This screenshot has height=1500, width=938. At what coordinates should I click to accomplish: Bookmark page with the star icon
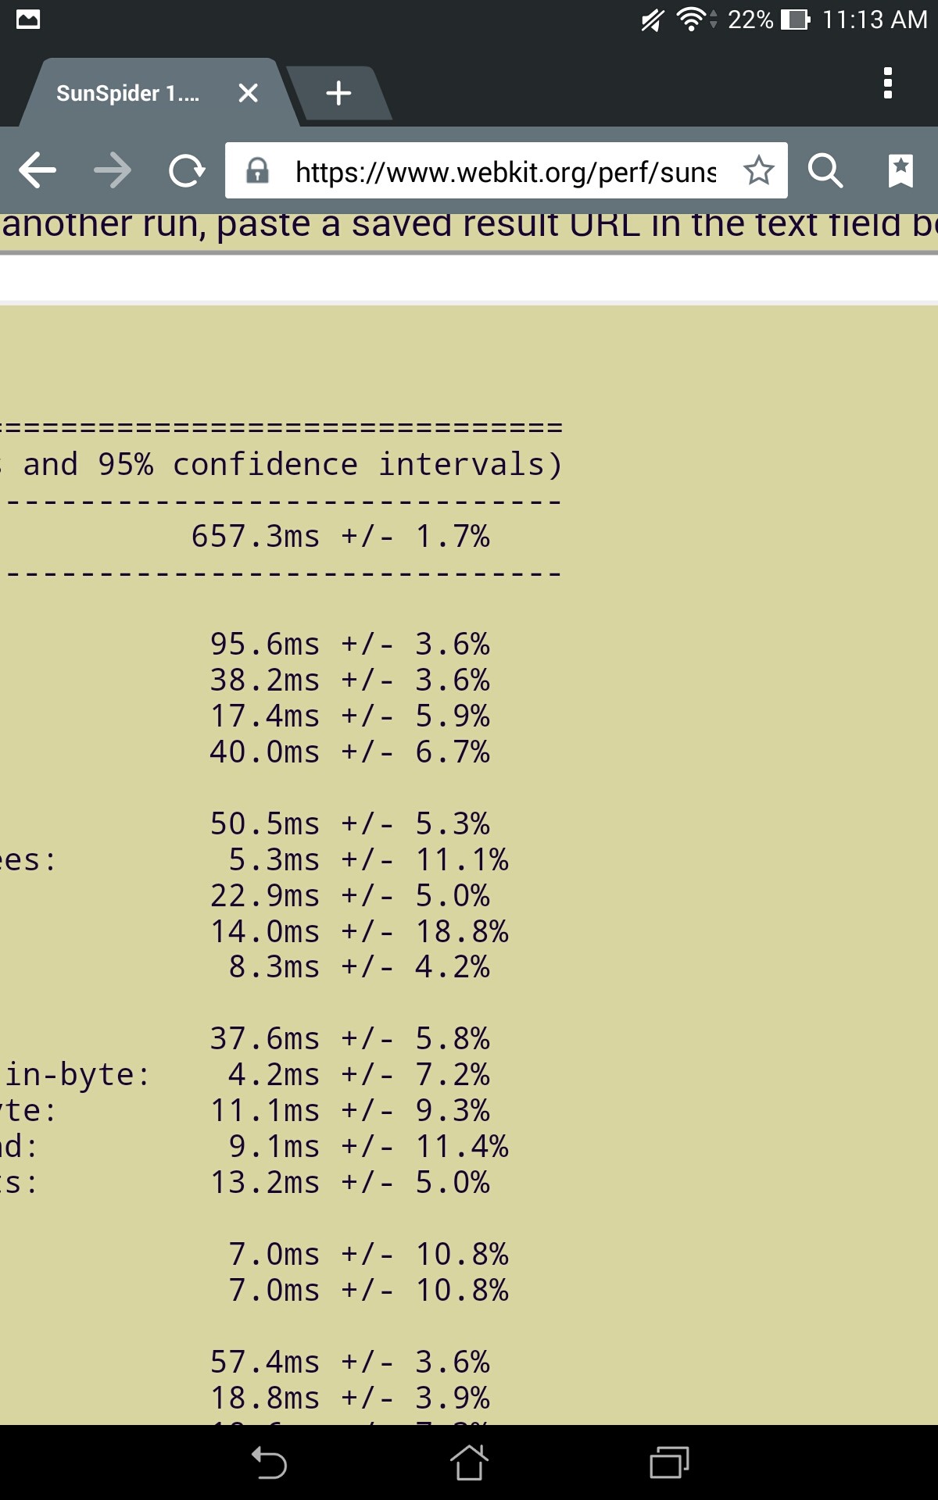tap(758, 170)
